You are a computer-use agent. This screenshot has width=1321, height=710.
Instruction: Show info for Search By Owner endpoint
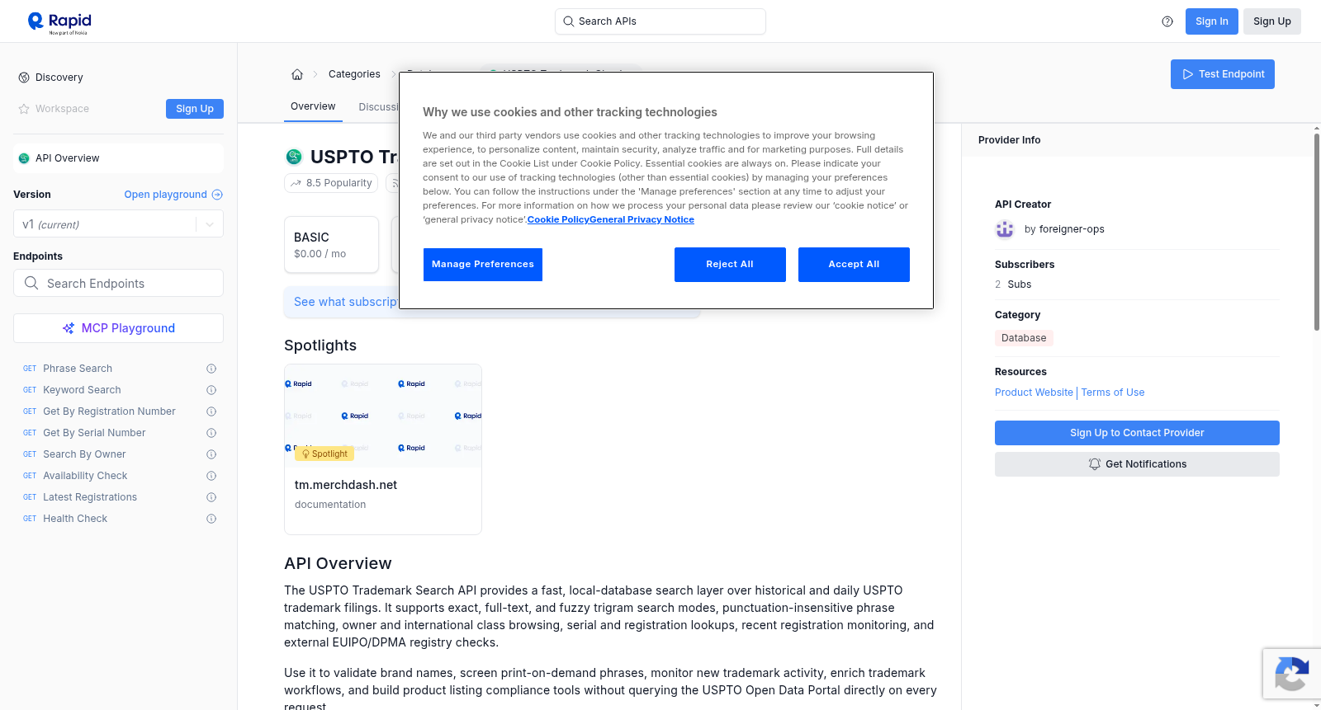pos(211,454)
